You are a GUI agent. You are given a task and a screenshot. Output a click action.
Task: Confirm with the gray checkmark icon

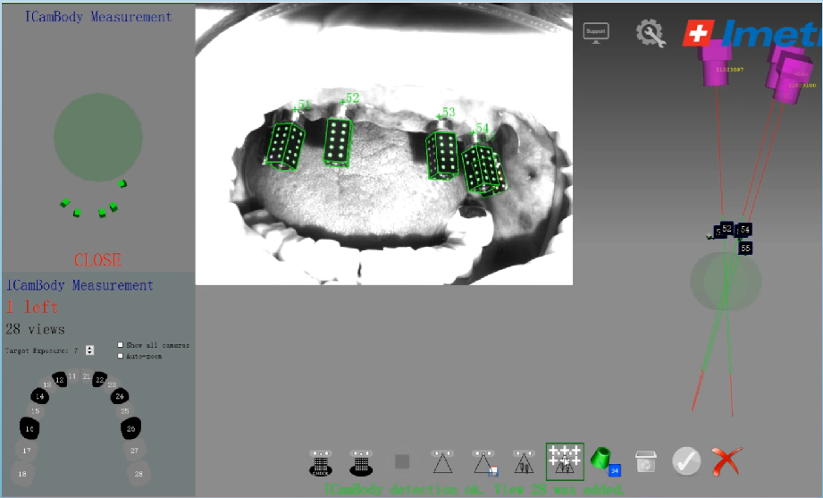[685, 461]
